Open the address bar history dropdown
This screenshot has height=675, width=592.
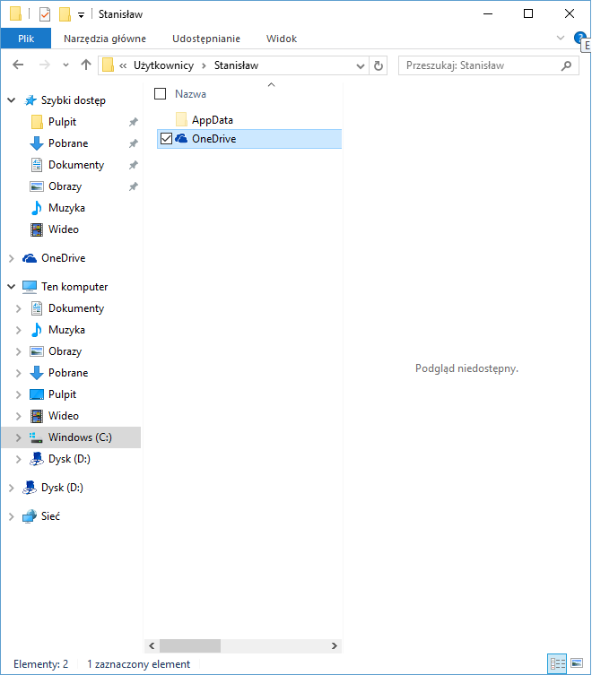pyautogui.click(x=361, y=65)
